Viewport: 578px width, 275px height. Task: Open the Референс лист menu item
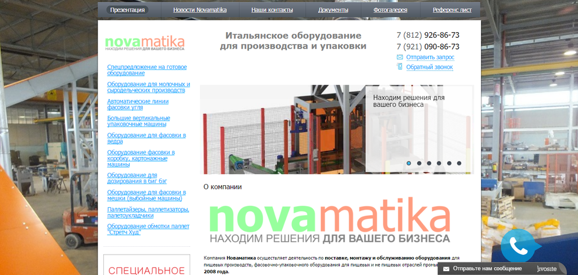pos(452,10)
